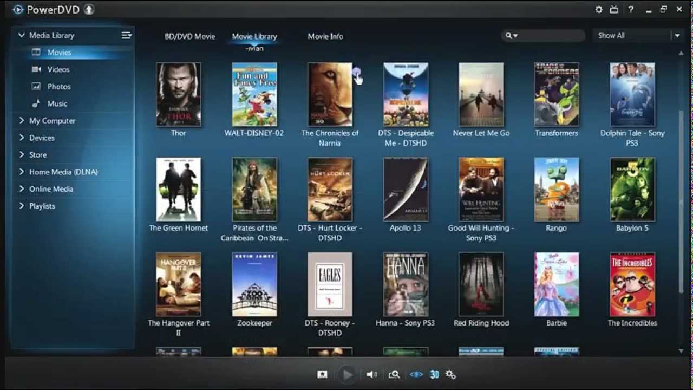Open the Barbie poster
Image resolution: width=693 pixels, height=390 pixels.
tap(557, 284)
